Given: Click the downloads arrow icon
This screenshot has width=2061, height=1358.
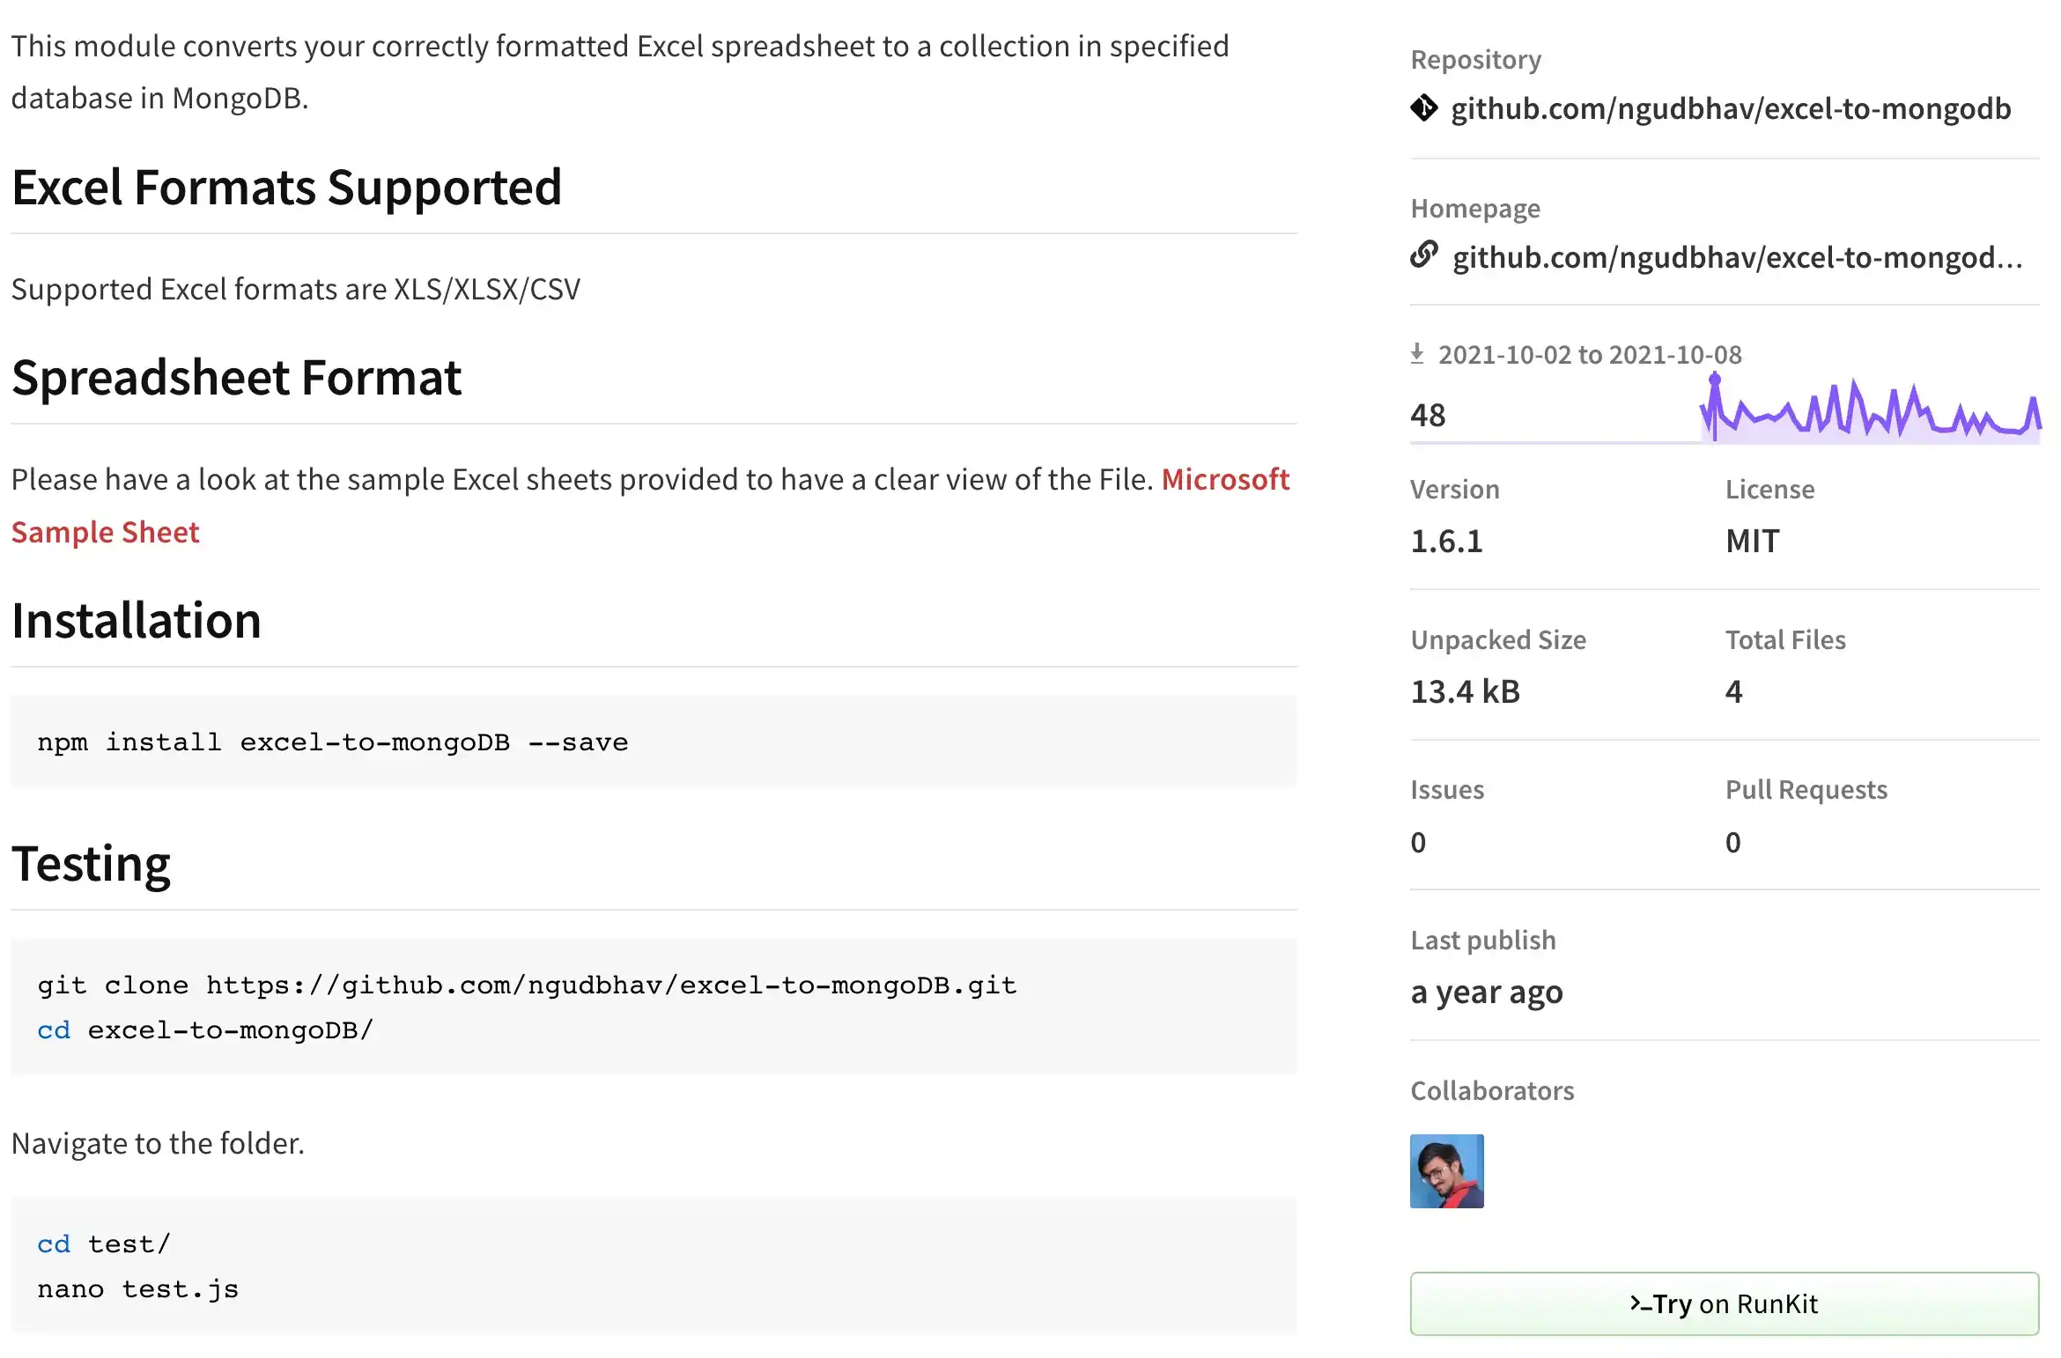Looking at the screenshot, I should click(1418, 353).
